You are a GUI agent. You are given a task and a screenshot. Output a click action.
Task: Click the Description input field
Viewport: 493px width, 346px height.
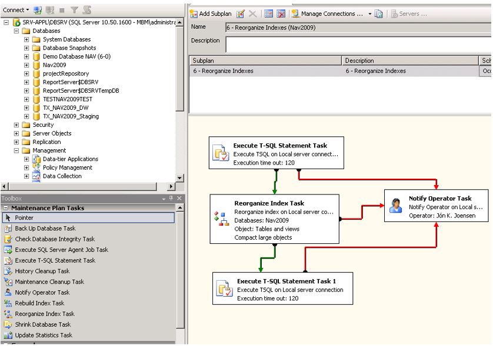[358, 45]
